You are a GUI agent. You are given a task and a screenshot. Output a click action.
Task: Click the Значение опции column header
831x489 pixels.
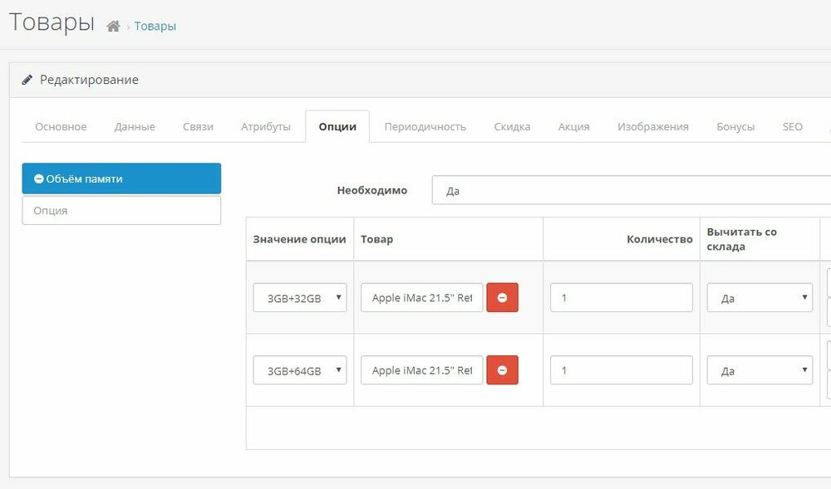pos(299,239)
